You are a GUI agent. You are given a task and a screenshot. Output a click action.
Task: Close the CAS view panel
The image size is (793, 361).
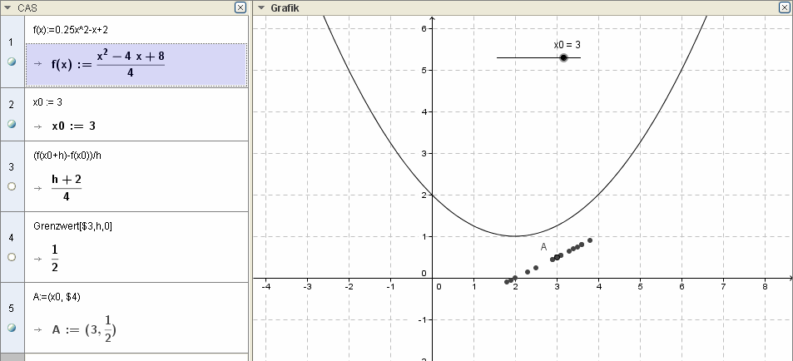240,7
